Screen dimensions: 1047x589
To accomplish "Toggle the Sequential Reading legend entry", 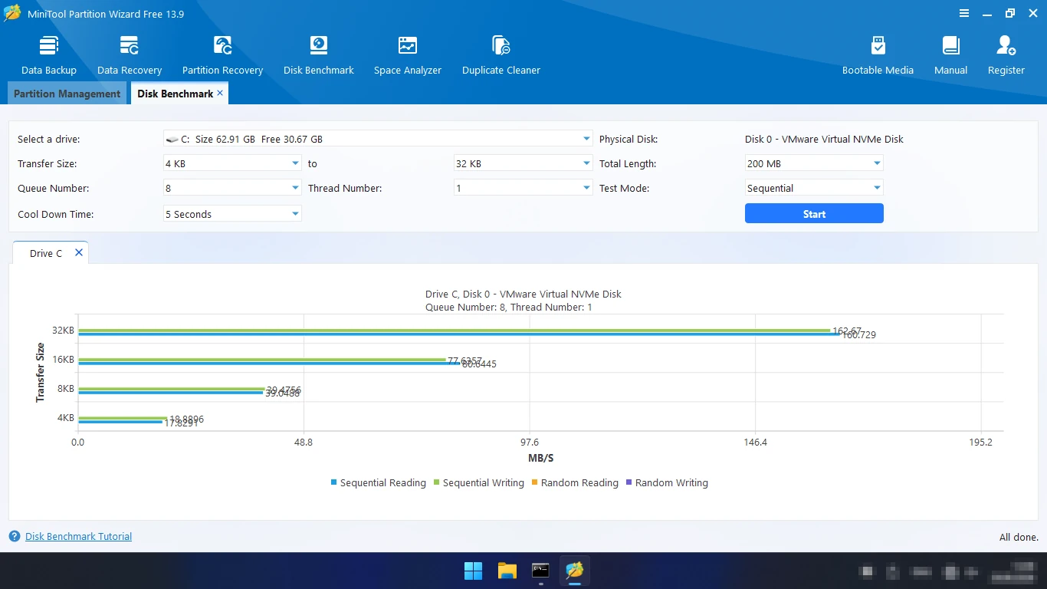I will click(378, 482).
